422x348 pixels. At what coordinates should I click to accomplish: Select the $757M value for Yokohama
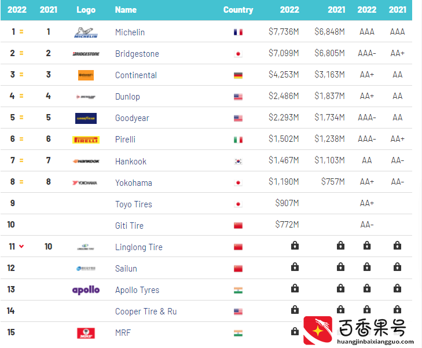pos(333,182)
